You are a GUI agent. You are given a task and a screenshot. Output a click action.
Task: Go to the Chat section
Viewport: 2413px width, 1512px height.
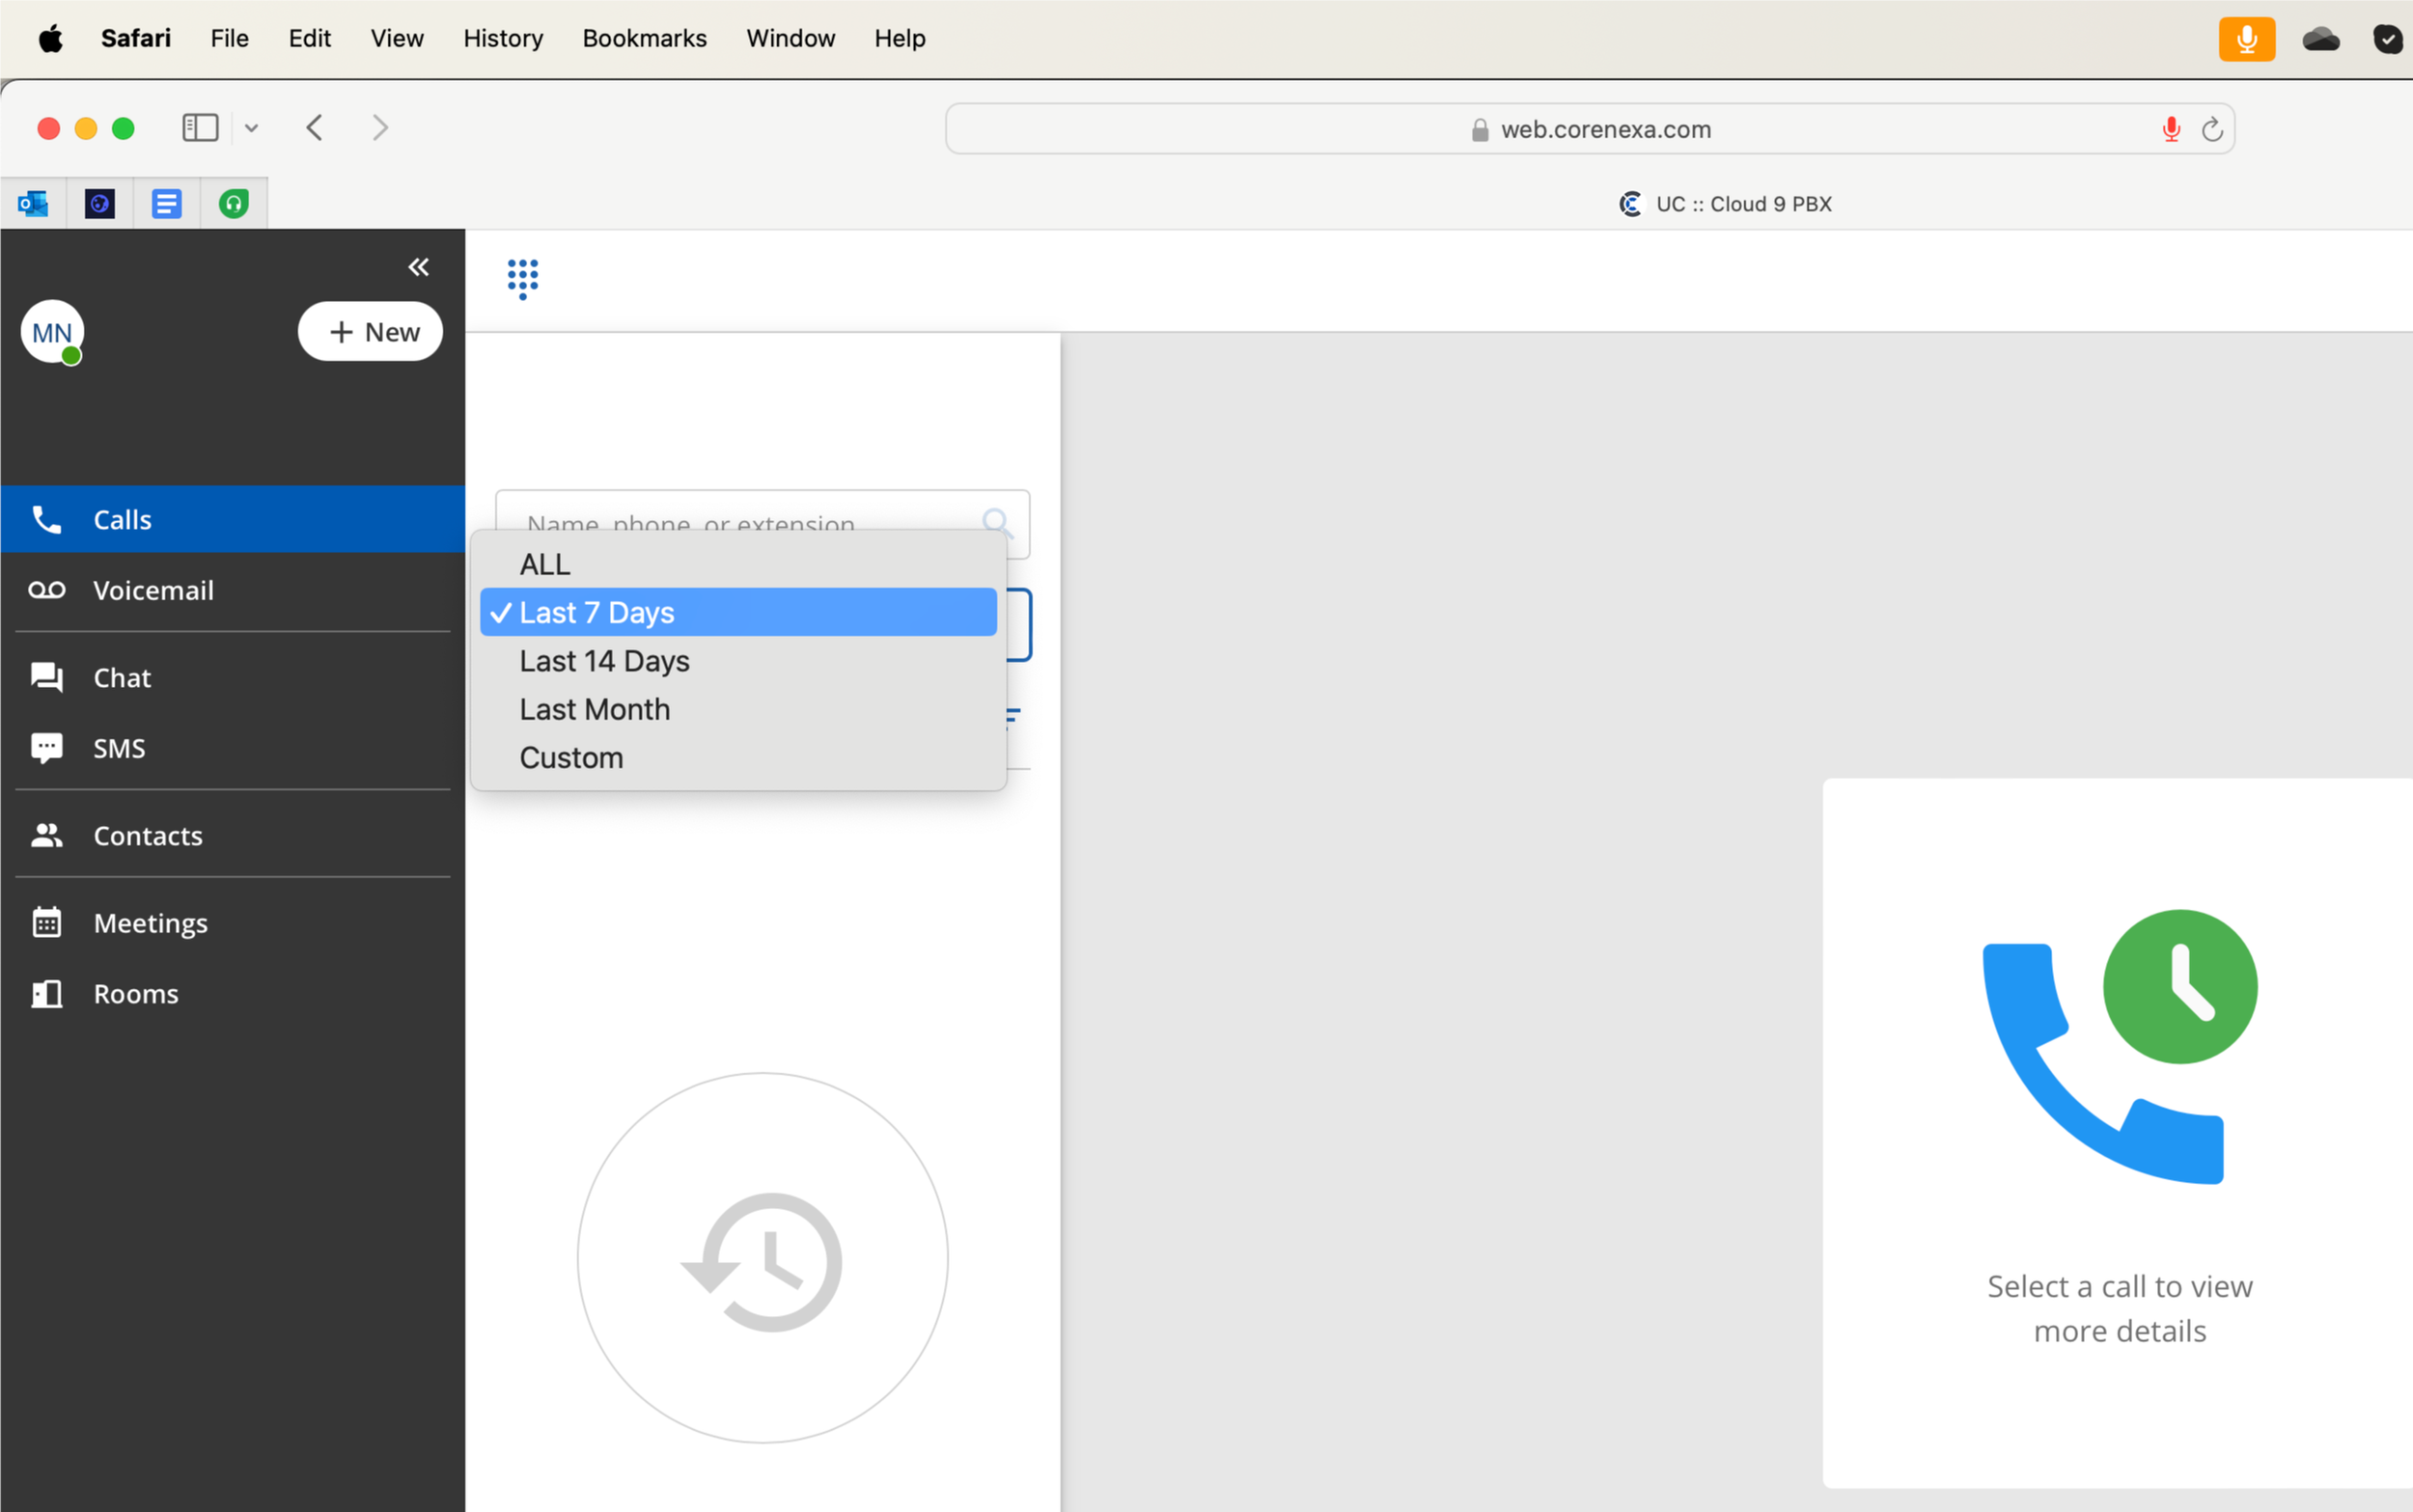tap(122, 678)
